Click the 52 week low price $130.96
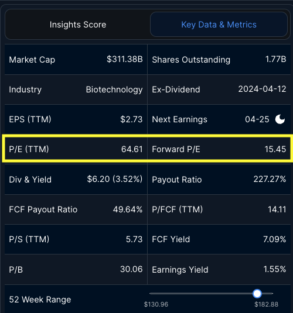The image size is (293, 313). click(x=156, y=304)
